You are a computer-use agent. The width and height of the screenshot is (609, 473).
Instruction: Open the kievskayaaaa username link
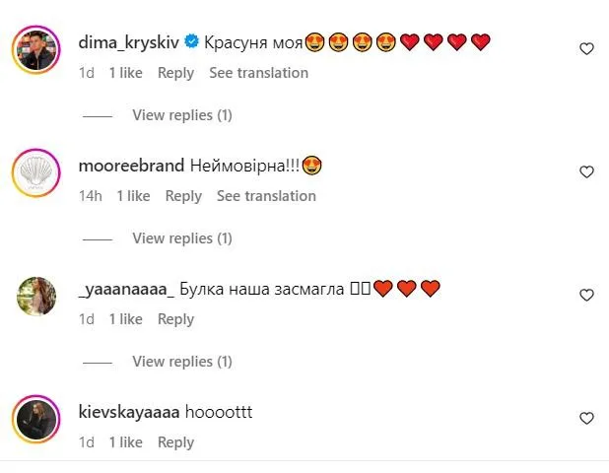tap(129, 412)
